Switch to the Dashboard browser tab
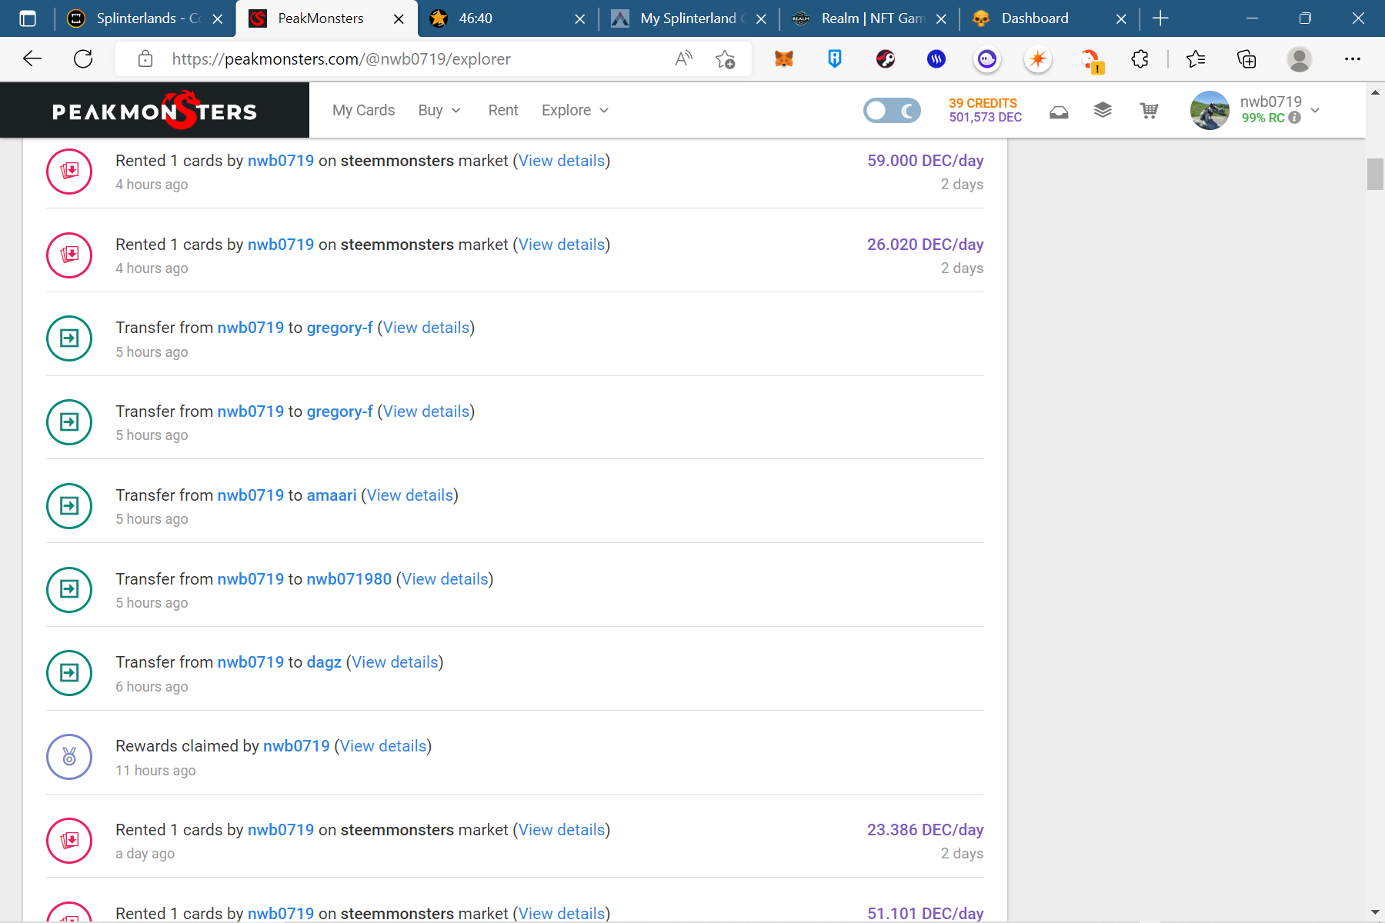Viewport: 1385px width, 923px height. coord(1034,18)
